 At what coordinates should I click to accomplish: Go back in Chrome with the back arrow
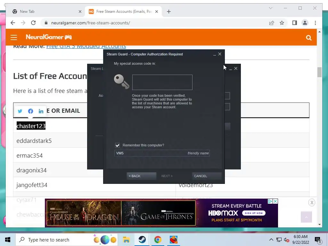13,23
